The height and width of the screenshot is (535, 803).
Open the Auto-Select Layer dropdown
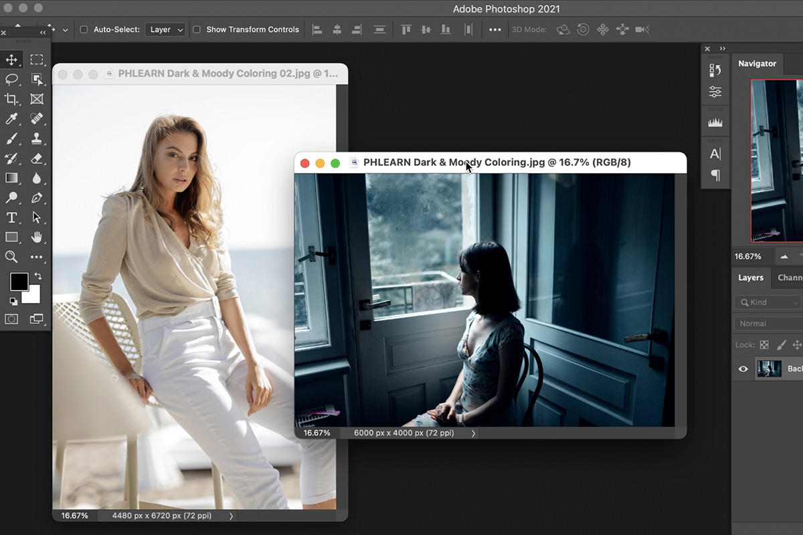click(165, 29)
